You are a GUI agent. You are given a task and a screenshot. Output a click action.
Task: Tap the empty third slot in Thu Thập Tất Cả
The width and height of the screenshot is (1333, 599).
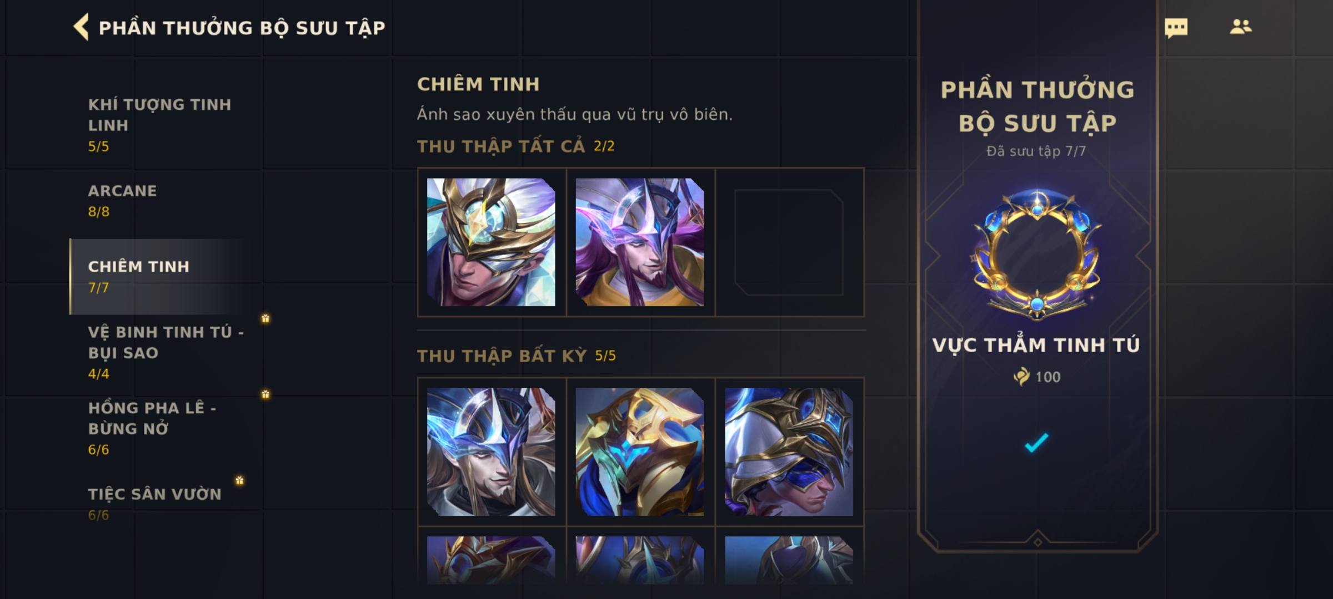(x=789, y=242)
